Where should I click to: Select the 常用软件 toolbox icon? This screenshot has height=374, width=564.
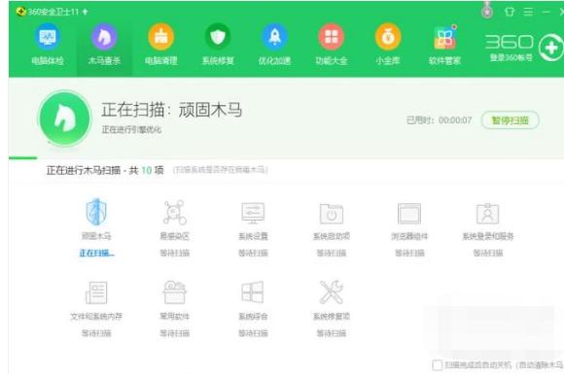click(175, 292)
